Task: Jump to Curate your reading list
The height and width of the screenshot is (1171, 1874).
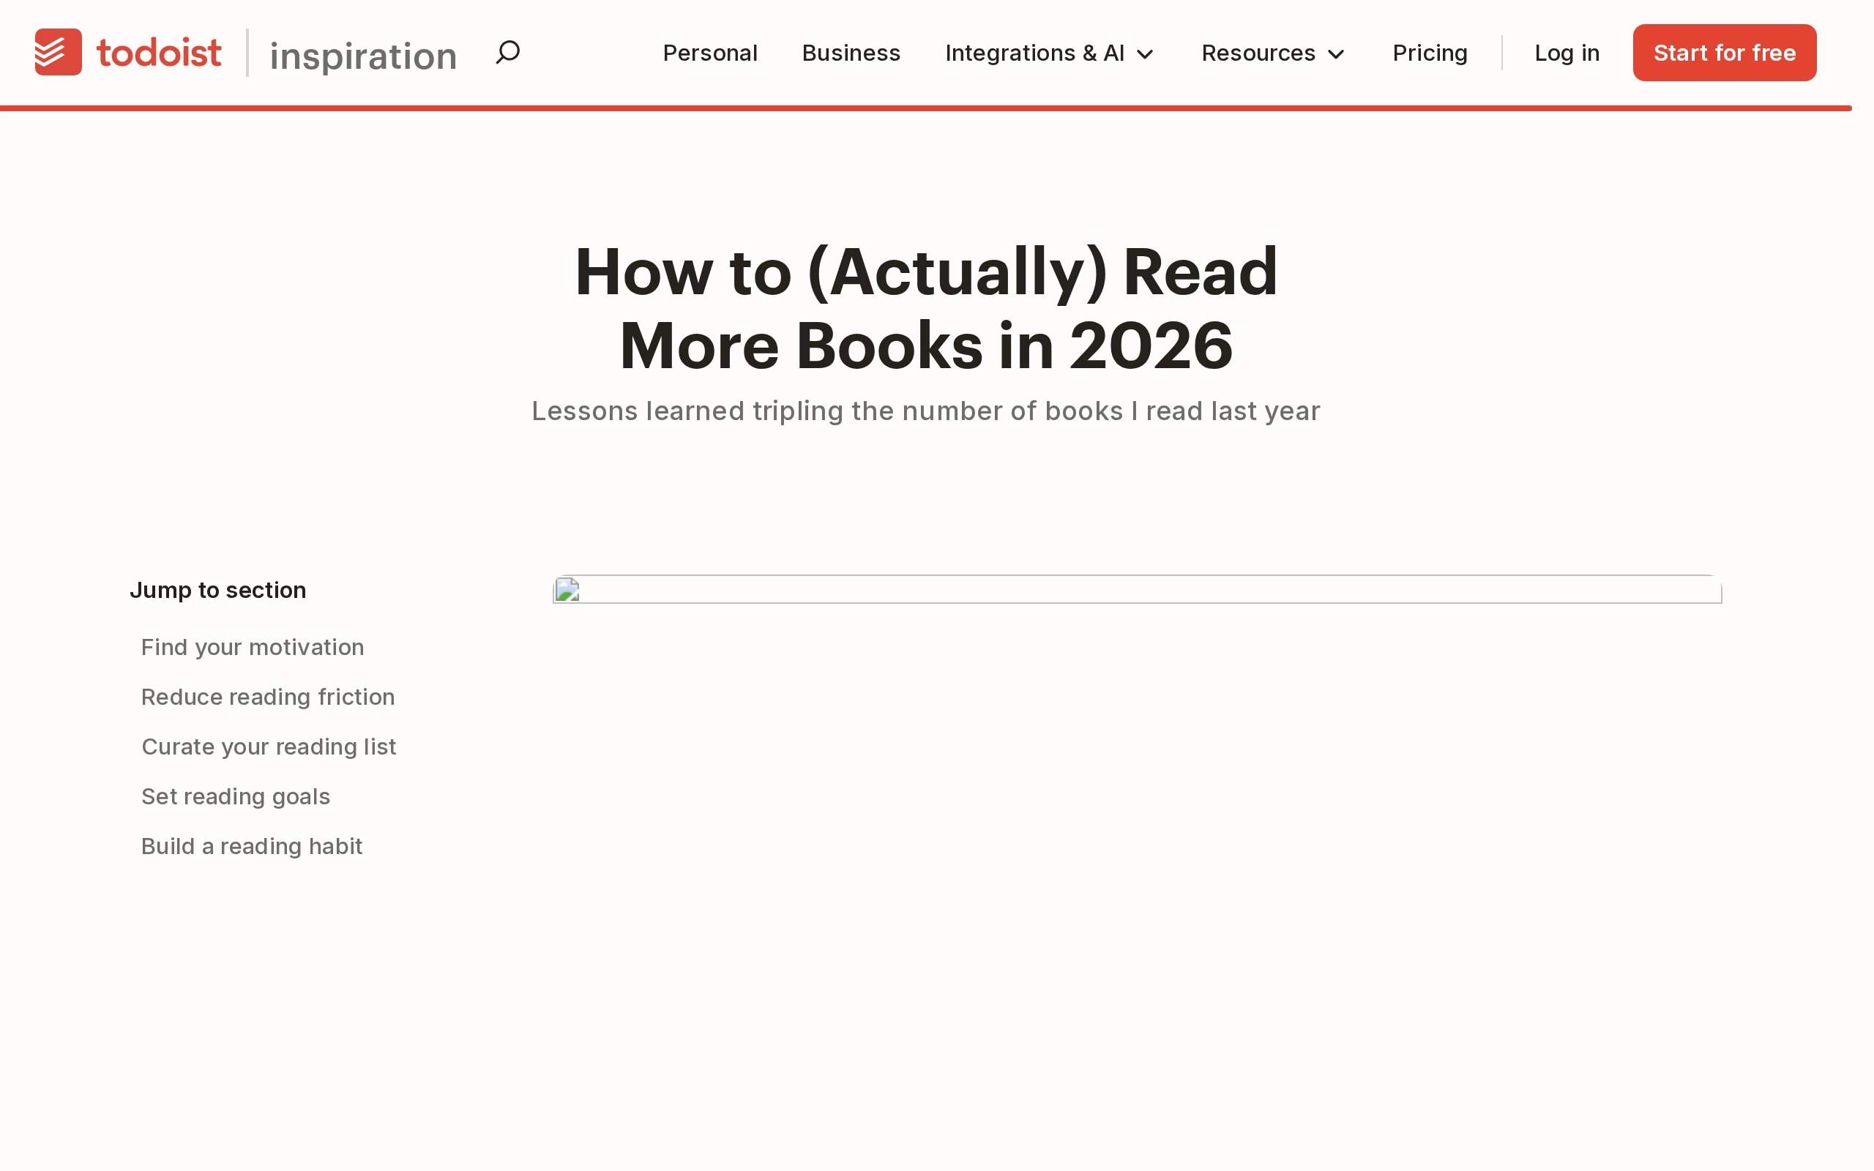Action: 269,746
